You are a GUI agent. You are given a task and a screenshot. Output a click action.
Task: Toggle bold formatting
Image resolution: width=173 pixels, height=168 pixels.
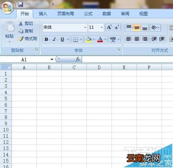[x=47, y=39]
